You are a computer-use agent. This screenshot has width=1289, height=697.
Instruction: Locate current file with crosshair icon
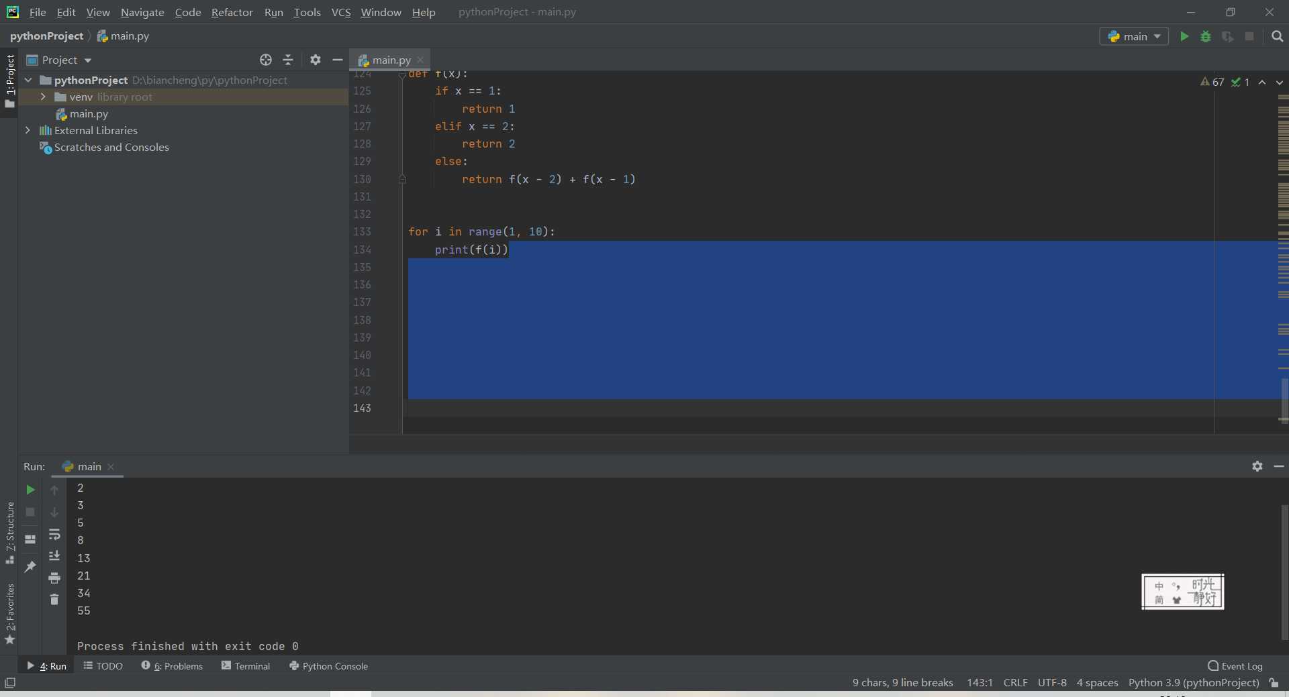coord(266,60)
